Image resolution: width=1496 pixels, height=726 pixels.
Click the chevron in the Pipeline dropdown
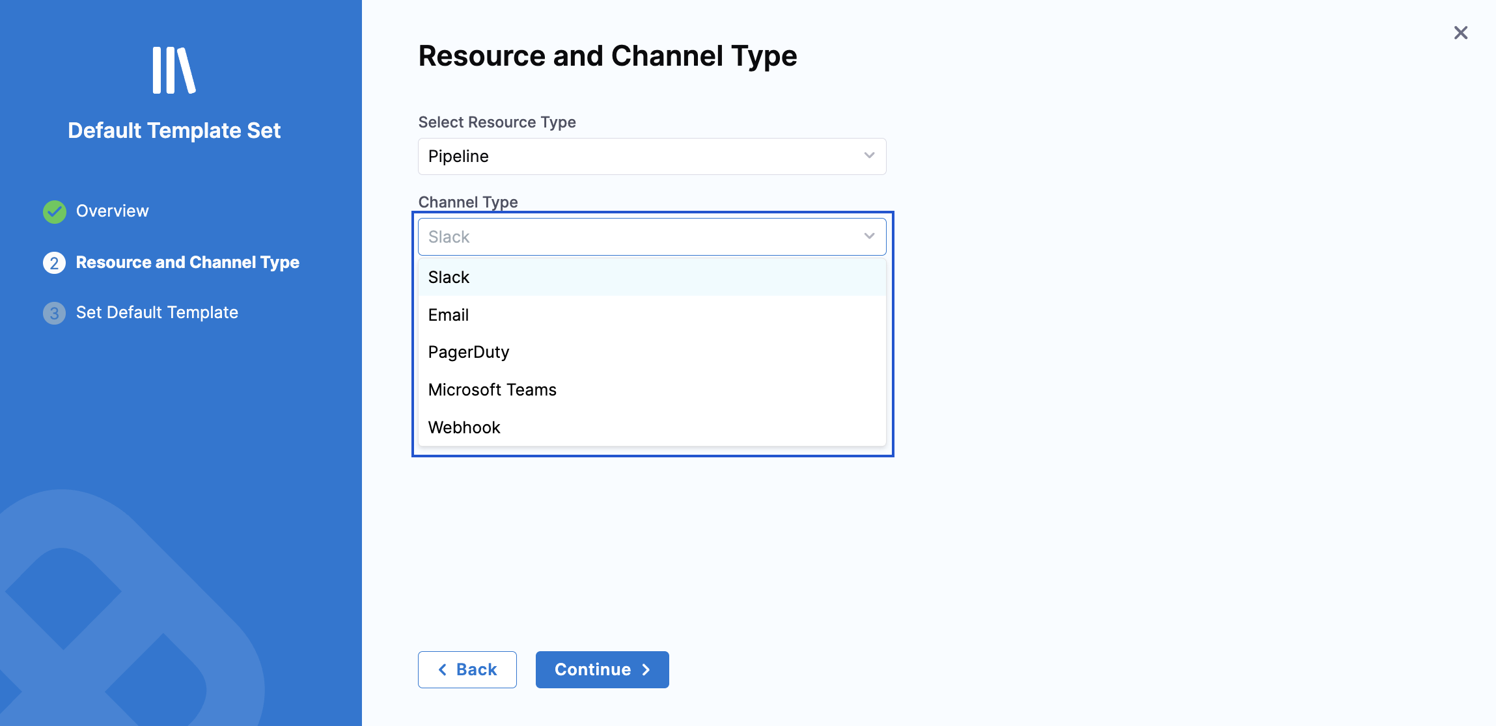[x=869, y=155]
